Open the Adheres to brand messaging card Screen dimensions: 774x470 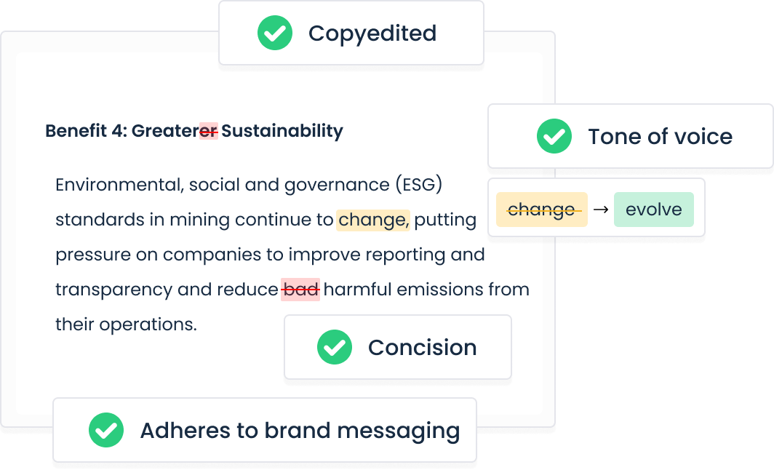point(265,430)
